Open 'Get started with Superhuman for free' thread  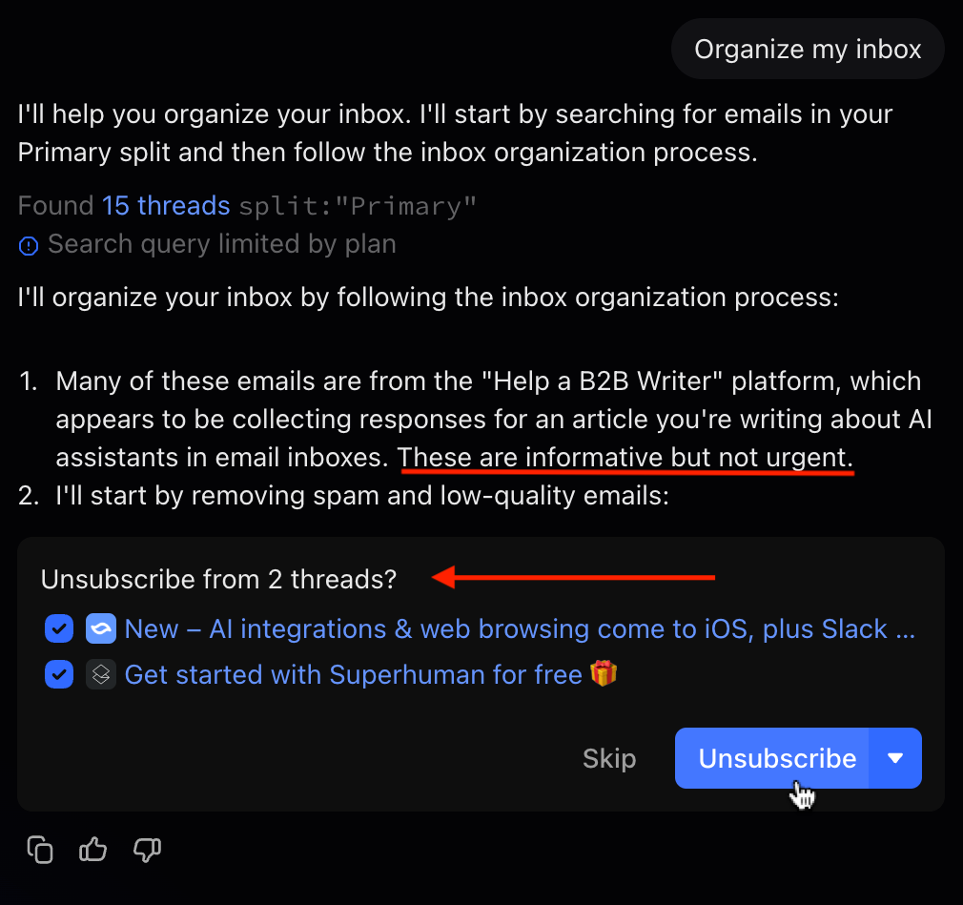(354, 675)
